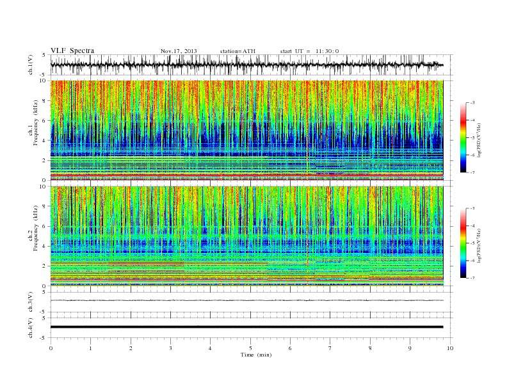Screen dimensions: 507x391
Task: Click time axis tick label "1"
Action: (x=90, y=348)
